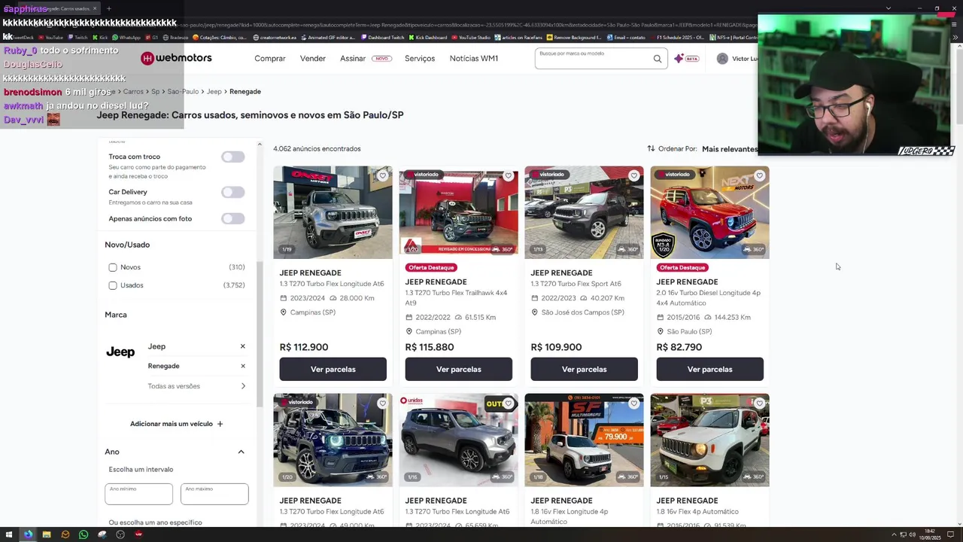Image resolution: width=963 pixels, height=542 pixels.
Task: Click Adicionar mais um veículo
Action: point(177,424)
